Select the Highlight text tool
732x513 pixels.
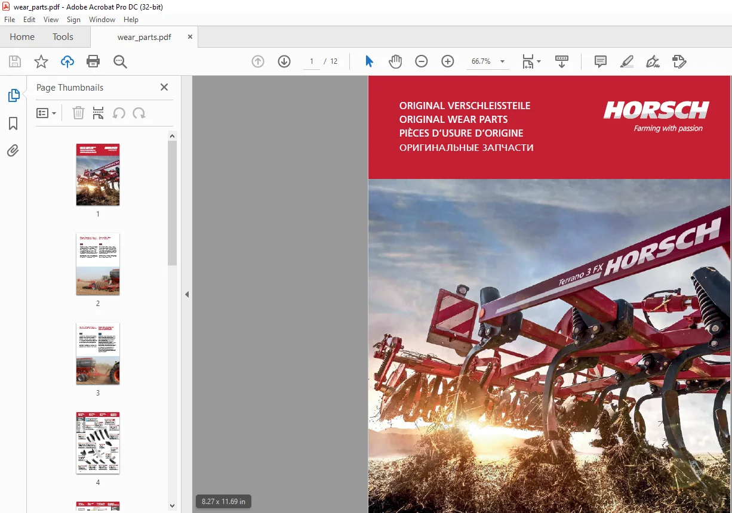click(x=626, y=61)
